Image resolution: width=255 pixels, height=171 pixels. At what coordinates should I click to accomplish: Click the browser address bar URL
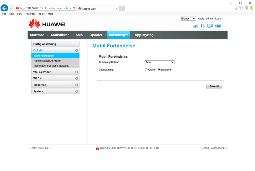42,8
